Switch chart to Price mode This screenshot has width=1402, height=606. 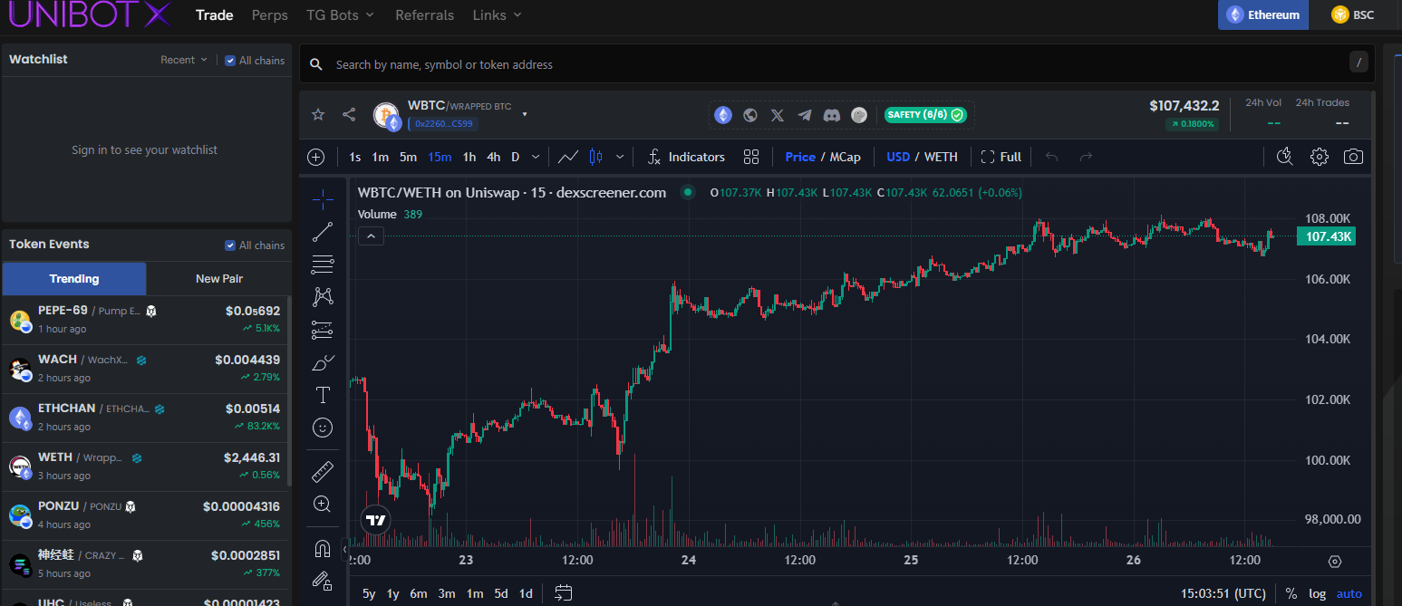(800, 157)
